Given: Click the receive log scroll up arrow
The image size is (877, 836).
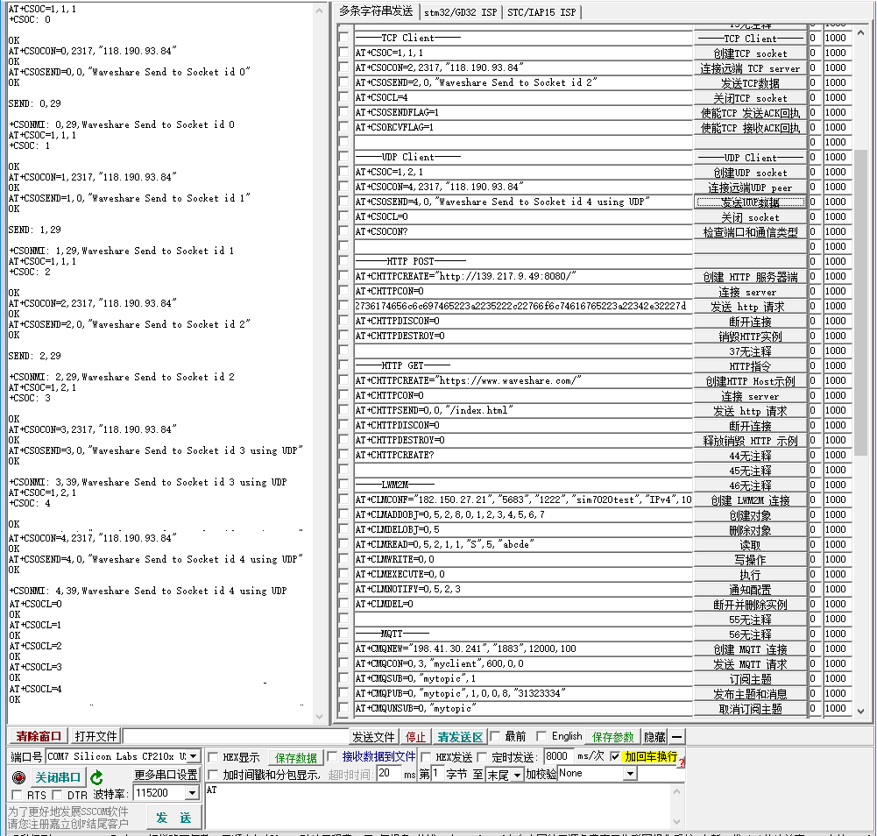Looking at the screenshot, I should pos(320,11).
